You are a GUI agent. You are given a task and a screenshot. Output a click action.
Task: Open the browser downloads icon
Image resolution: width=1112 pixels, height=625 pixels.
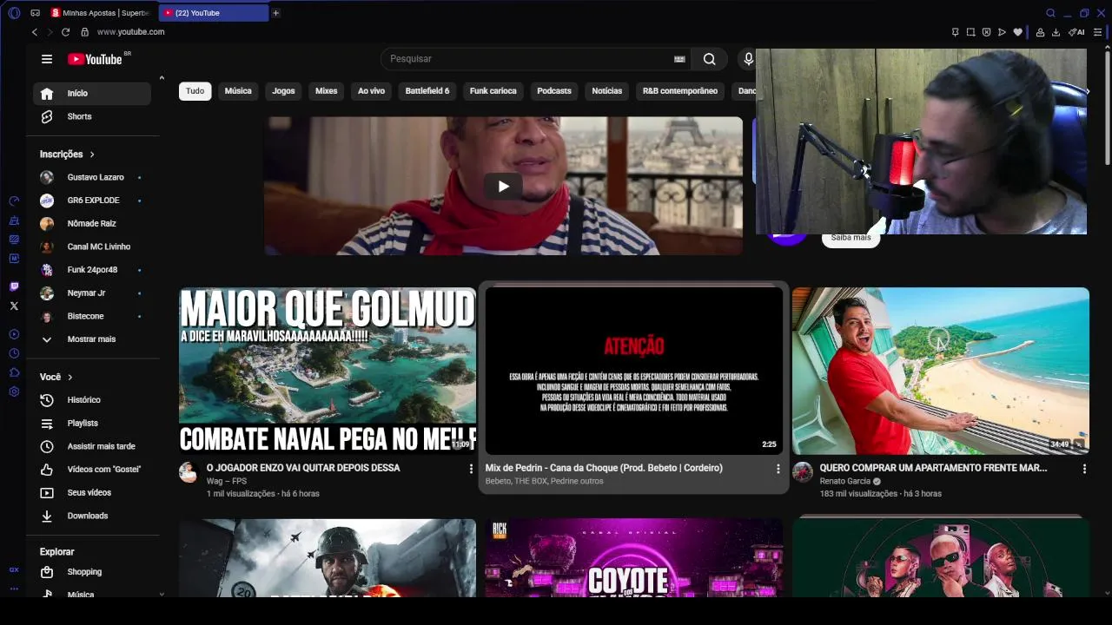click(x=1056, y=32)
